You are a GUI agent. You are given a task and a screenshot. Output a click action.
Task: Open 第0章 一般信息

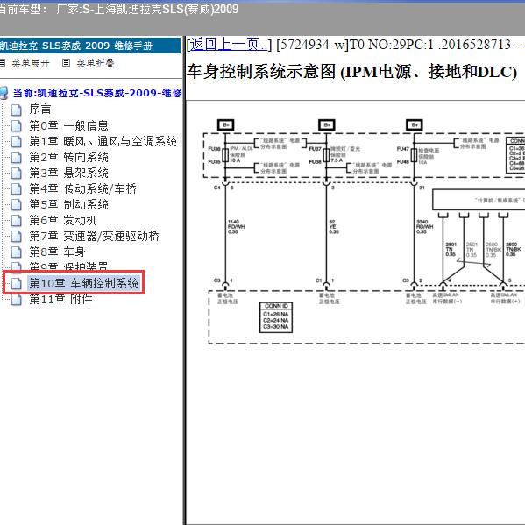69,125
